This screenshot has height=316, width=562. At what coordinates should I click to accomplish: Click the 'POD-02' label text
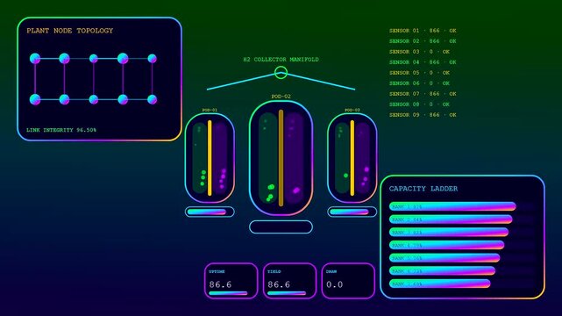tap(281, 97)
